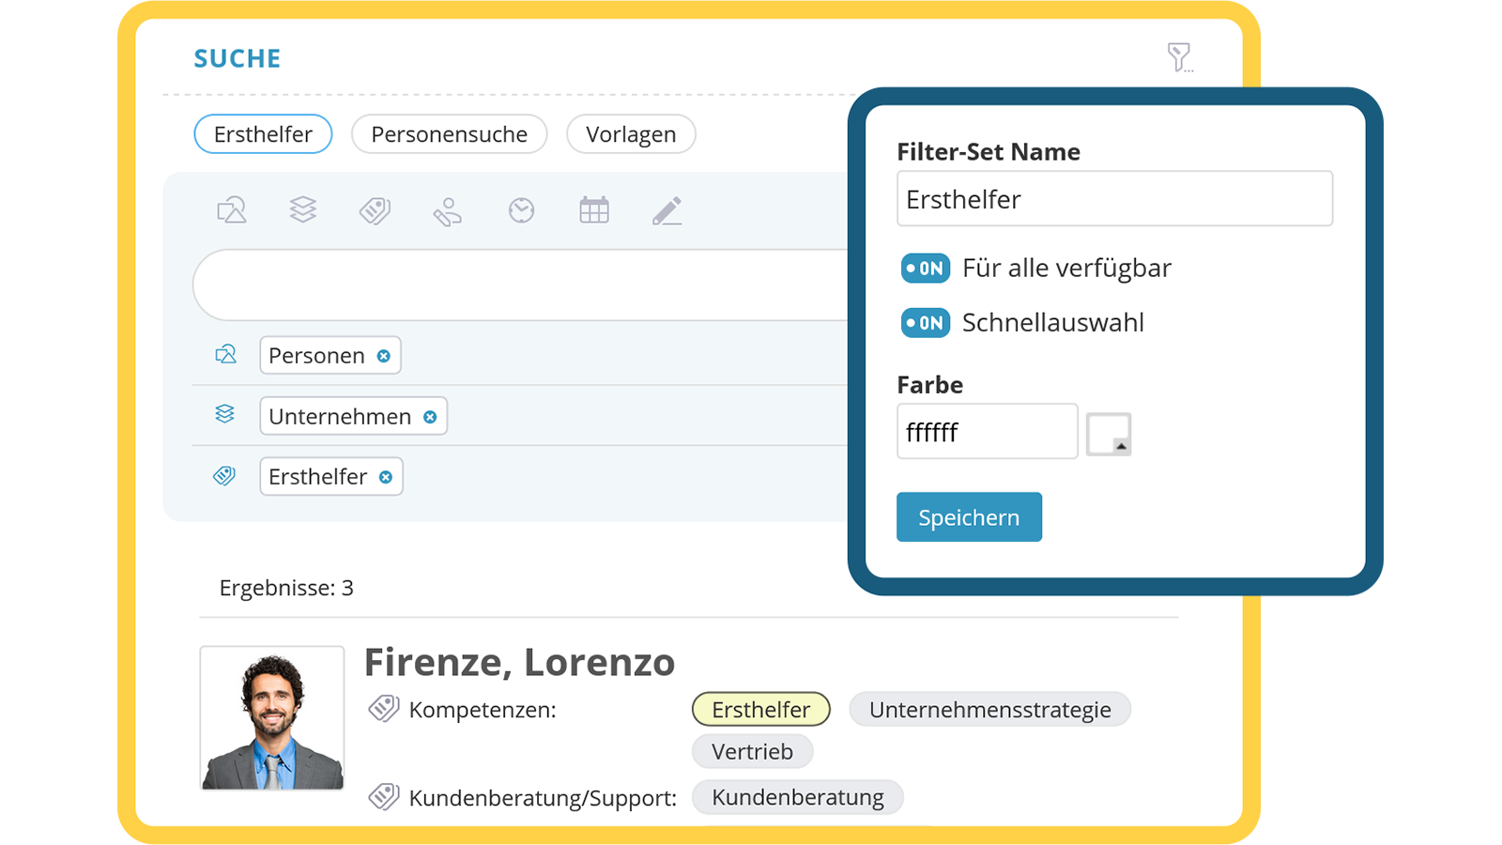Viewport: 1502px width, 845px height.
Task: Remove the Ersthelfer filter chip
Action: (385, 477)
